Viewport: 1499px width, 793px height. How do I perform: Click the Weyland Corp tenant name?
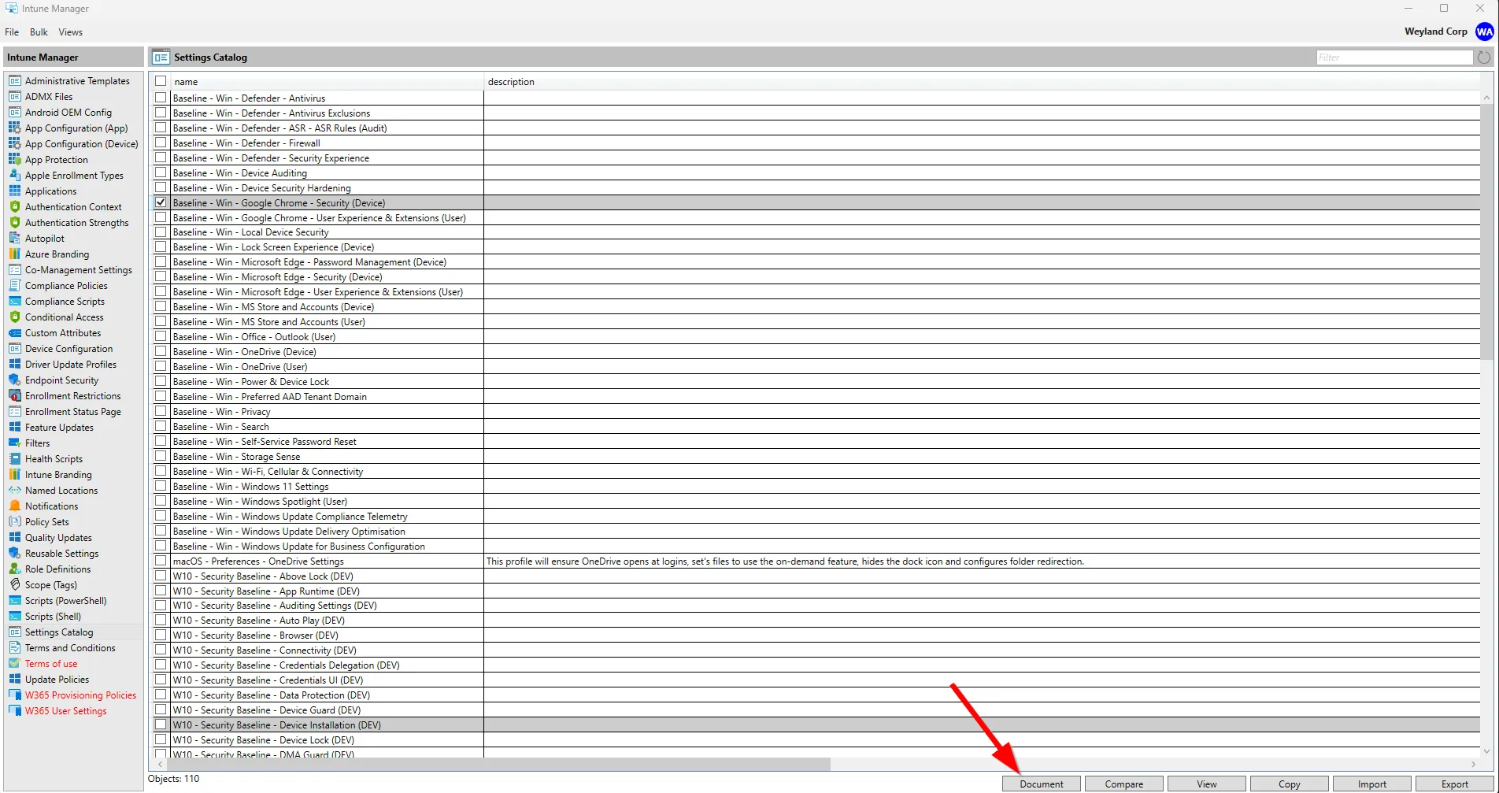point(1436,31)
